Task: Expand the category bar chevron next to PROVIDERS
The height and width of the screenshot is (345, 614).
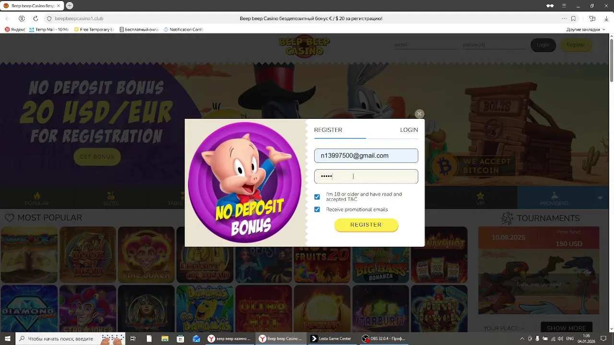Action: tap(600, 197)
